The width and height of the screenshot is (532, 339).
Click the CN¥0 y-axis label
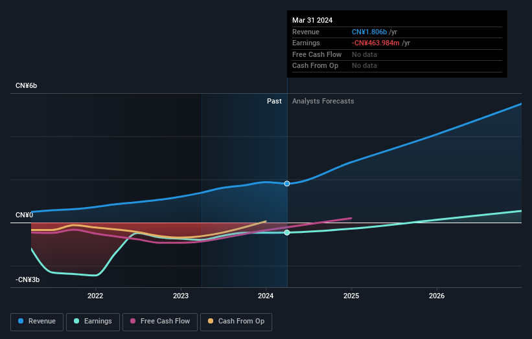click(x=24, y=215)
